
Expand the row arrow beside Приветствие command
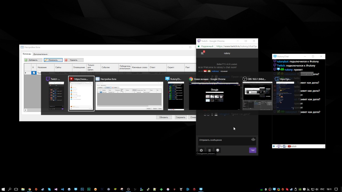coord(26,73)
